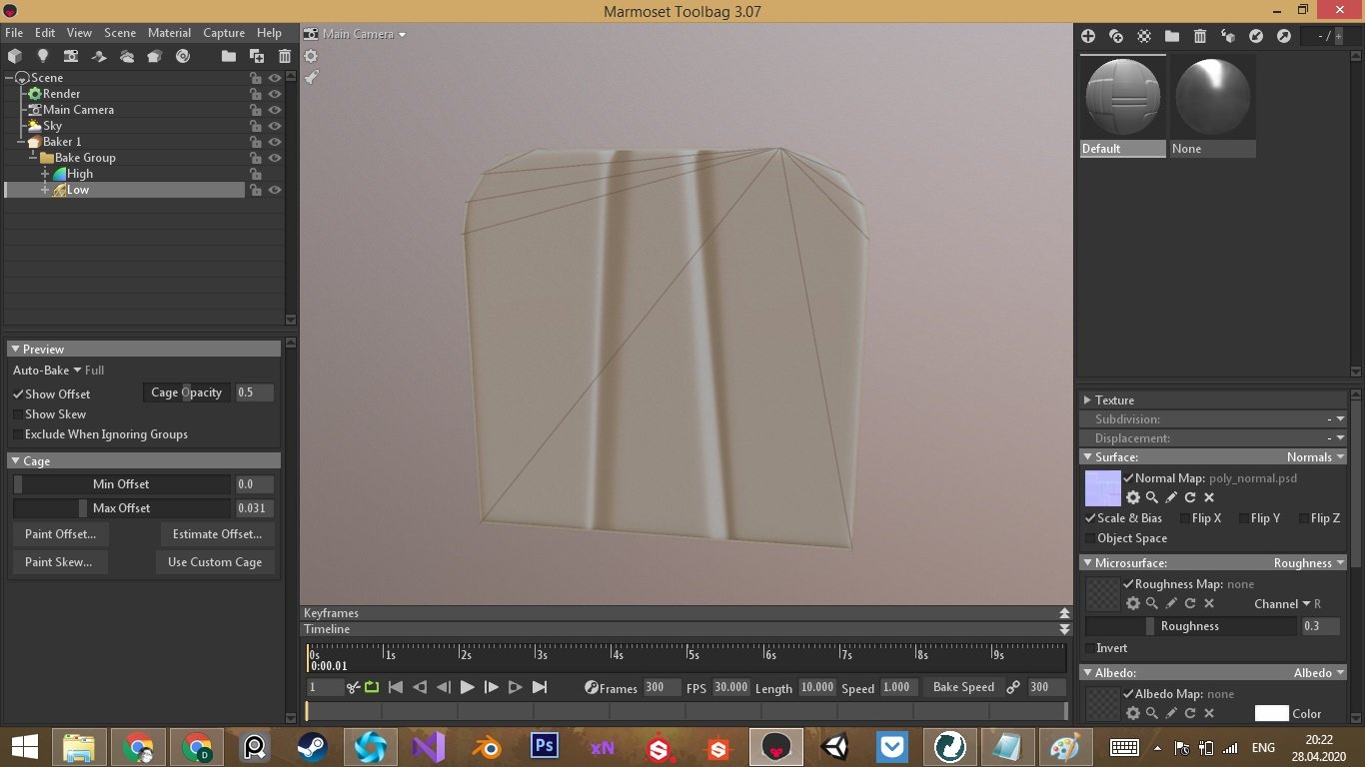1365x767 pixels.
Task: Expand the Low tree node
Action: [x=45, y=190]
